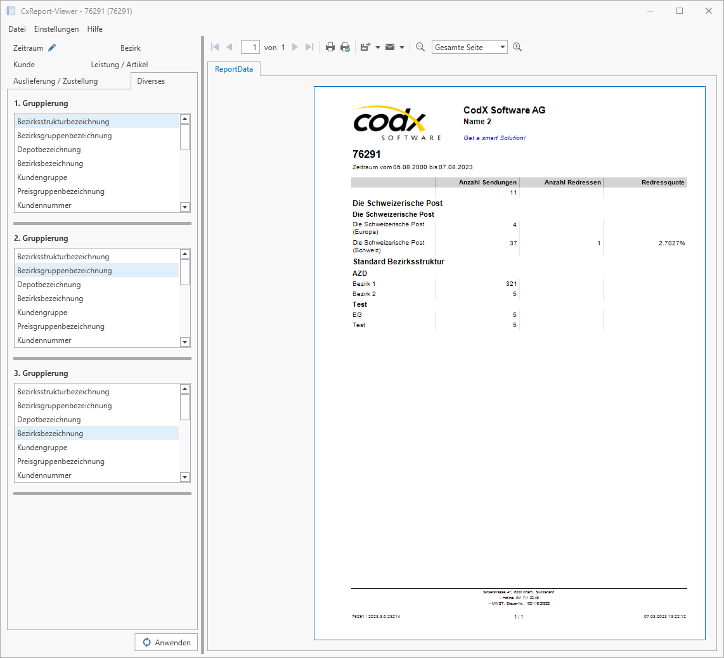Zoom out of the report preview
The width and height of the screenshot is (724, 658).
420,47
